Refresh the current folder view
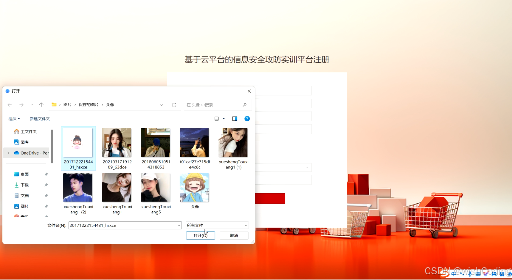Viewport: 512px width, 280px height. [x=174, y=105]
